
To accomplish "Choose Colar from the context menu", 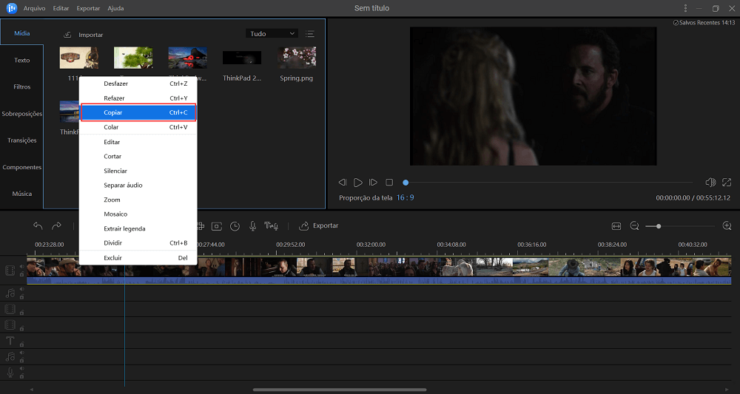I will click(138, 127).
